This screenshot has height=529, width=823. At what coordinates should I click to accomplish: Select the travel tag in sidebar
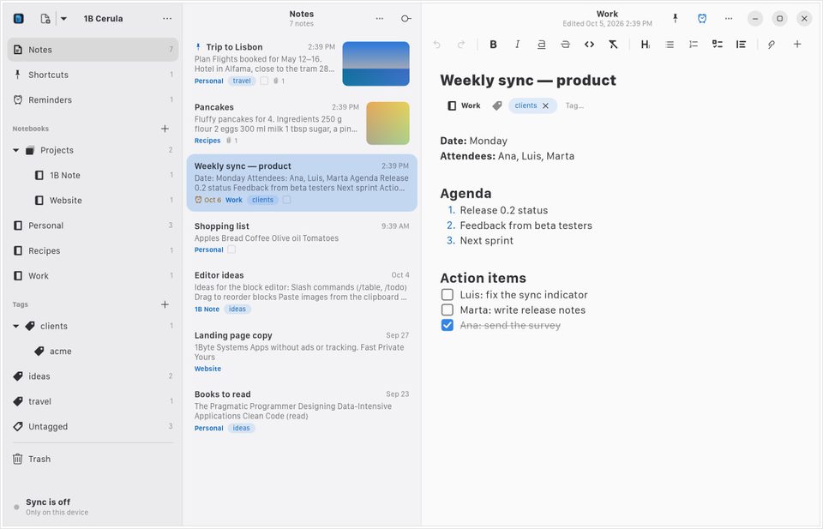pyautogui.click(x=93, y=401)
